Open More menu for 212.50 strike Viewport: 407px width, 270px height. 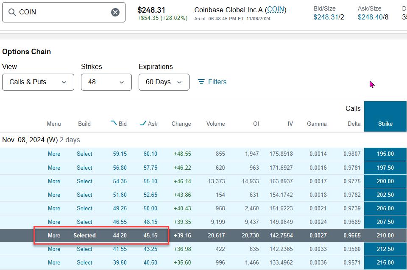pyautogui.click(x=54, y=249)
